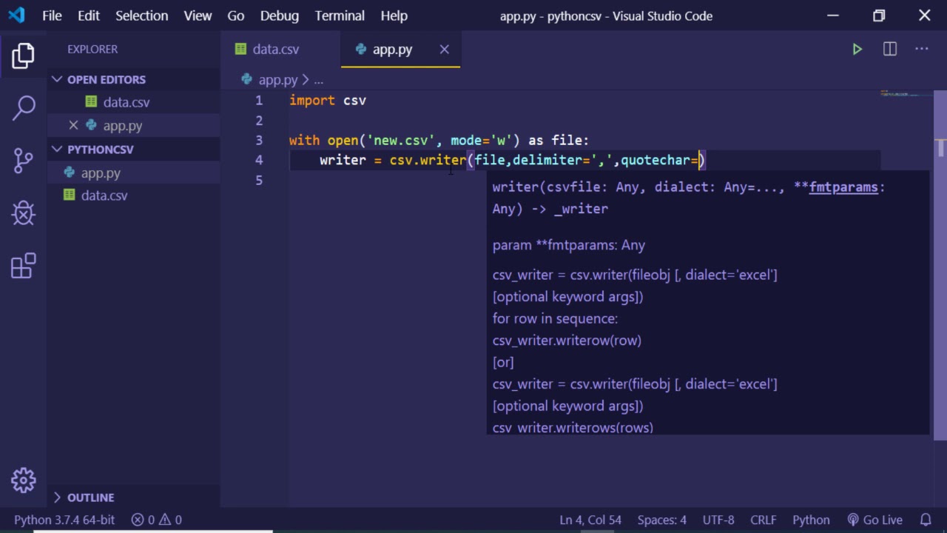The height and width of the screenshot is (533, 947).
Task: Show notifications with the bell icon
Action: 926,520
